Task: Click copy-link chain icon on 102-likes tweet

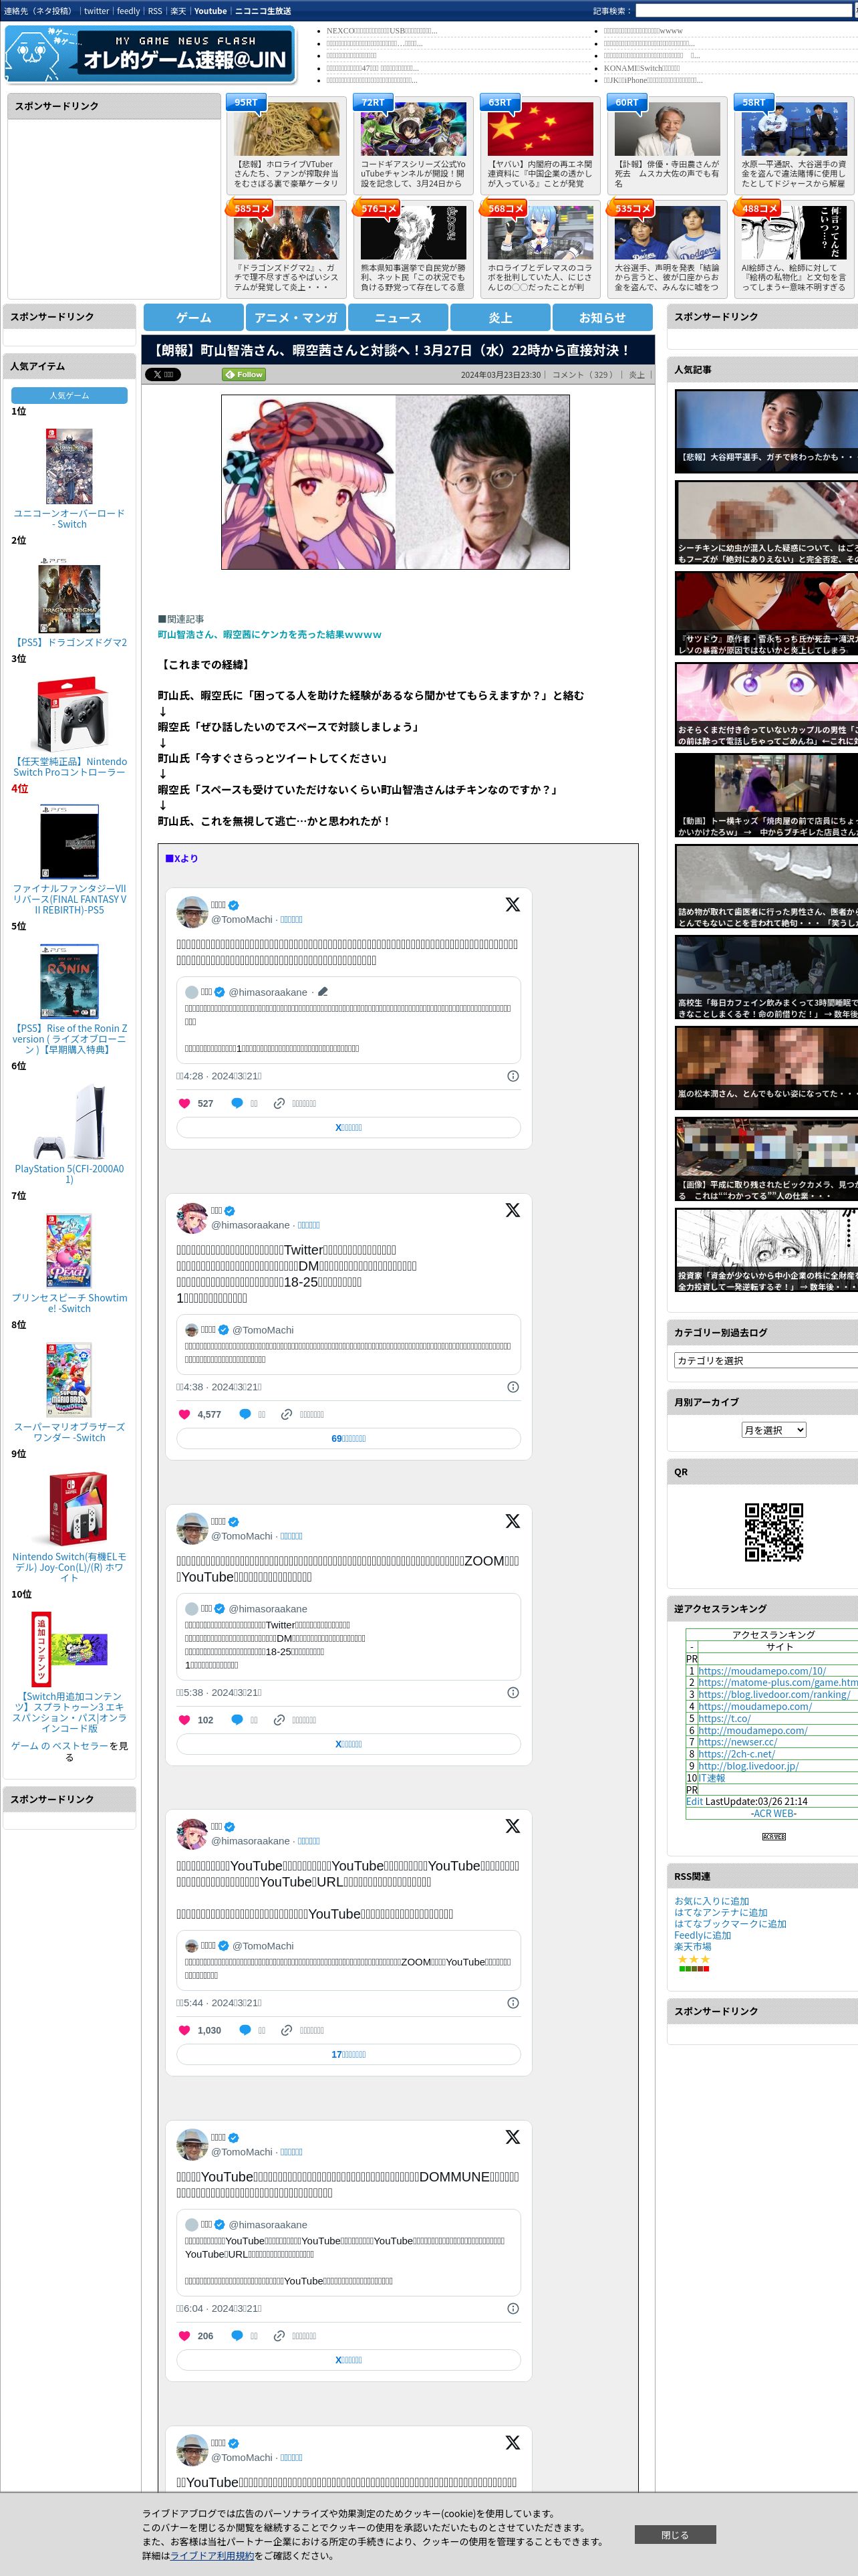Action: point(280,1720)
